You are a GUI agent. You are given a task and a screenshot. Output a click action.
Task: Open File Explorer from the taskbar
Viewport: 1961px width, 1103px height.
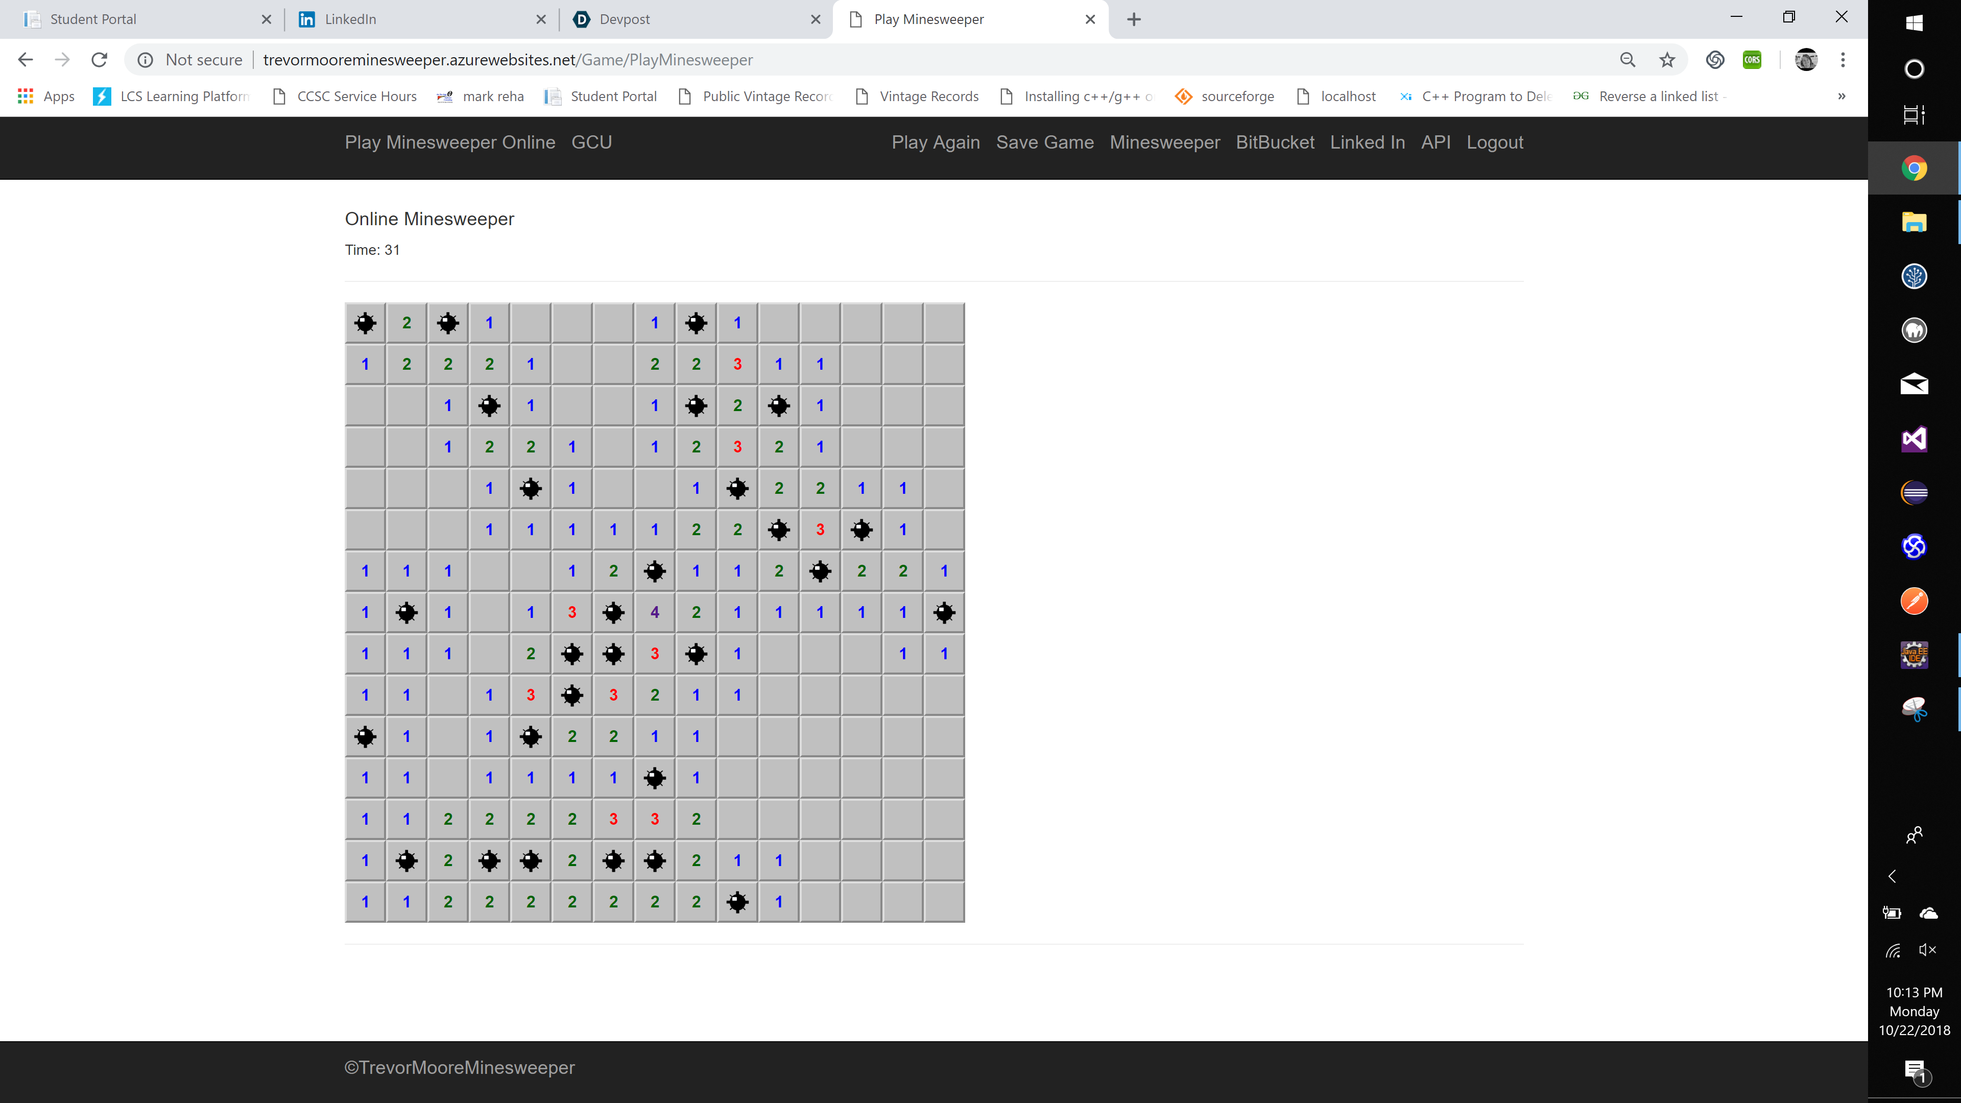[x=1914, y=222]
